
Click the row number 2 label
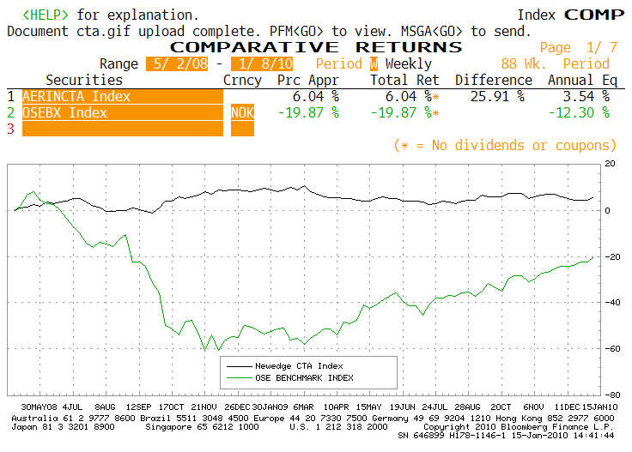(x=11, y=112)
